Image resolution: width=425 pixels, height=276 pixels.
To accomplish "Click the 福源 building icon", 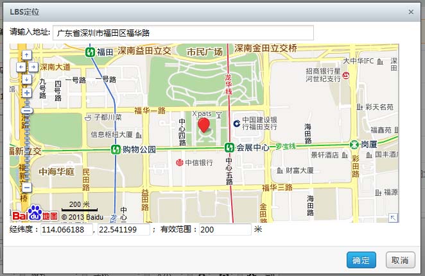I will pyautogui.click(x=378, y=193).
